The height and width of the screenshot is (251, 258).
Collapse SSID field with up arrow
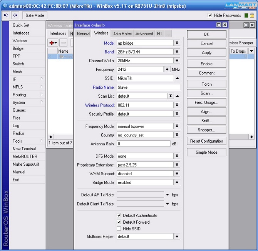click(177, 78)
